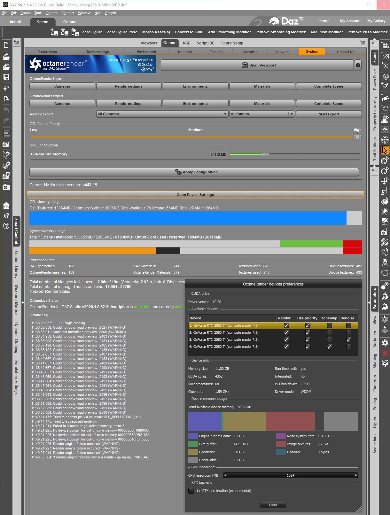
Task: Click the DS home icon
Action: 6,206
